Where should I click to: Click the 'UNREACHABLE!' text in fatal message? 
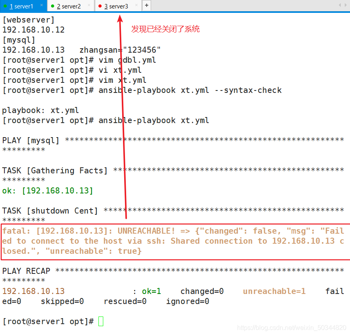click(146, 231)
